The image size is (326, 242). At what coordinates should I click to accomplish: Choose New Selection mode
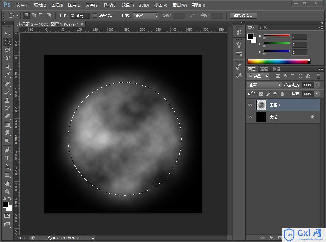point(26,15)
